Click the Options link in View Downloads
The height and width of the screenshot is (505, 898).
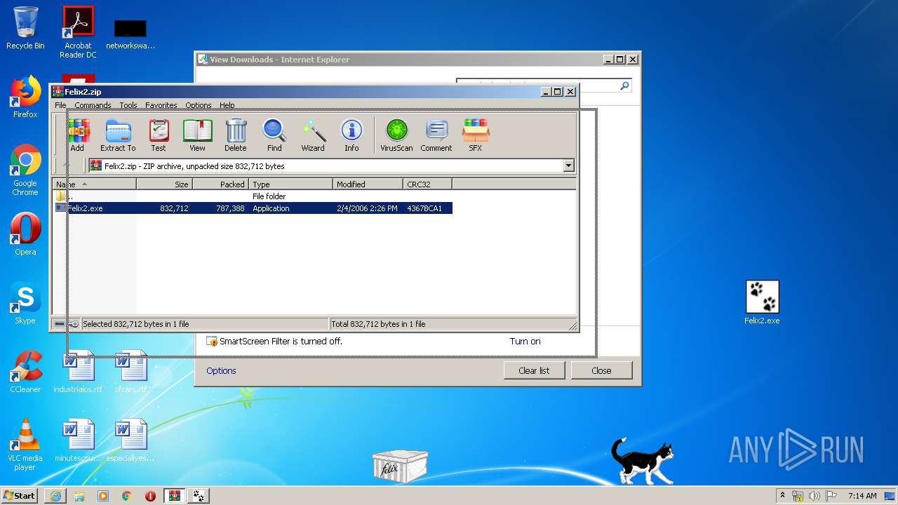coord(221,370)
